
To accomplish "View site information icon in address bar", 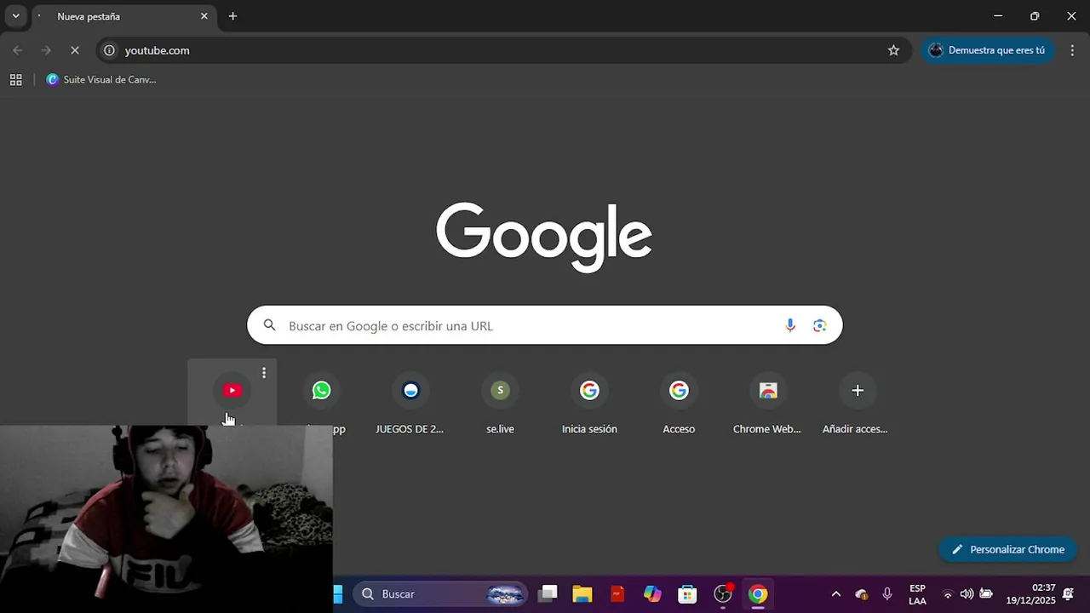I will pyautogui.click(x=109, y=50).
